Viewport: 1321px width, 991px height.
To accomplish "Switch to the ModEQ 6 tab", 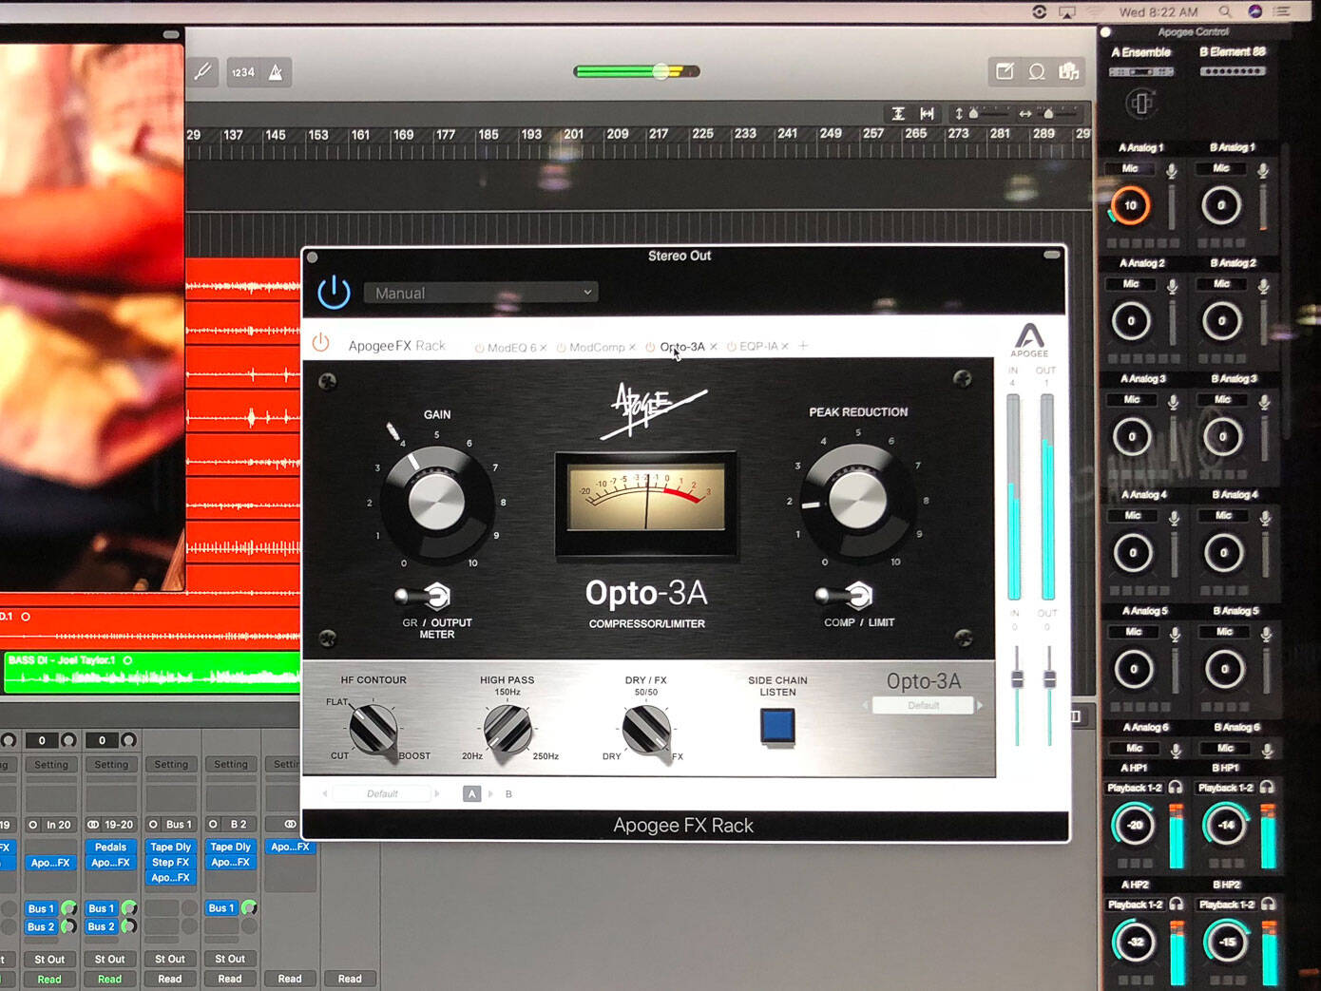I will click(x=511, y=348).
